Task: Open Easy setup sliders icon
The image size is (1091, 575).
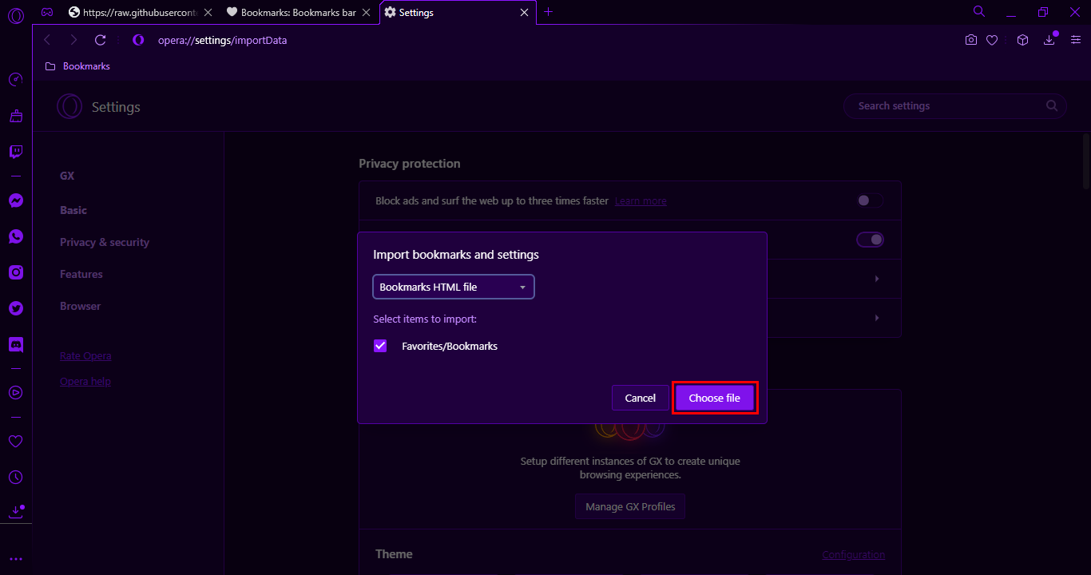Action: [x=1075, y=40]
